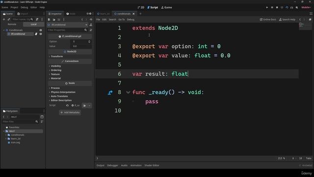Edit the Value property field showing 0.0
The width and height of the screenshot is (314, 177).
[x=81, y=46]
